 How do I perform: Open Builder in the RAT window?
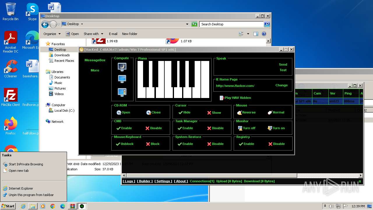(x=145, y=181)
